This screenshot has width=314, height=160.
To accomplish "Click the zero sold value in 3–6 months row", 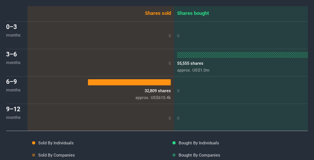I will 169,63.
